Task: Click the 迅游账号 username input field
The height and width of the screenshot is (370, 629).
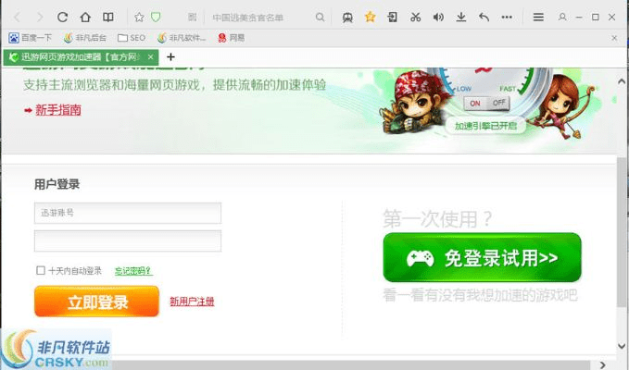Action: (128, 213)
